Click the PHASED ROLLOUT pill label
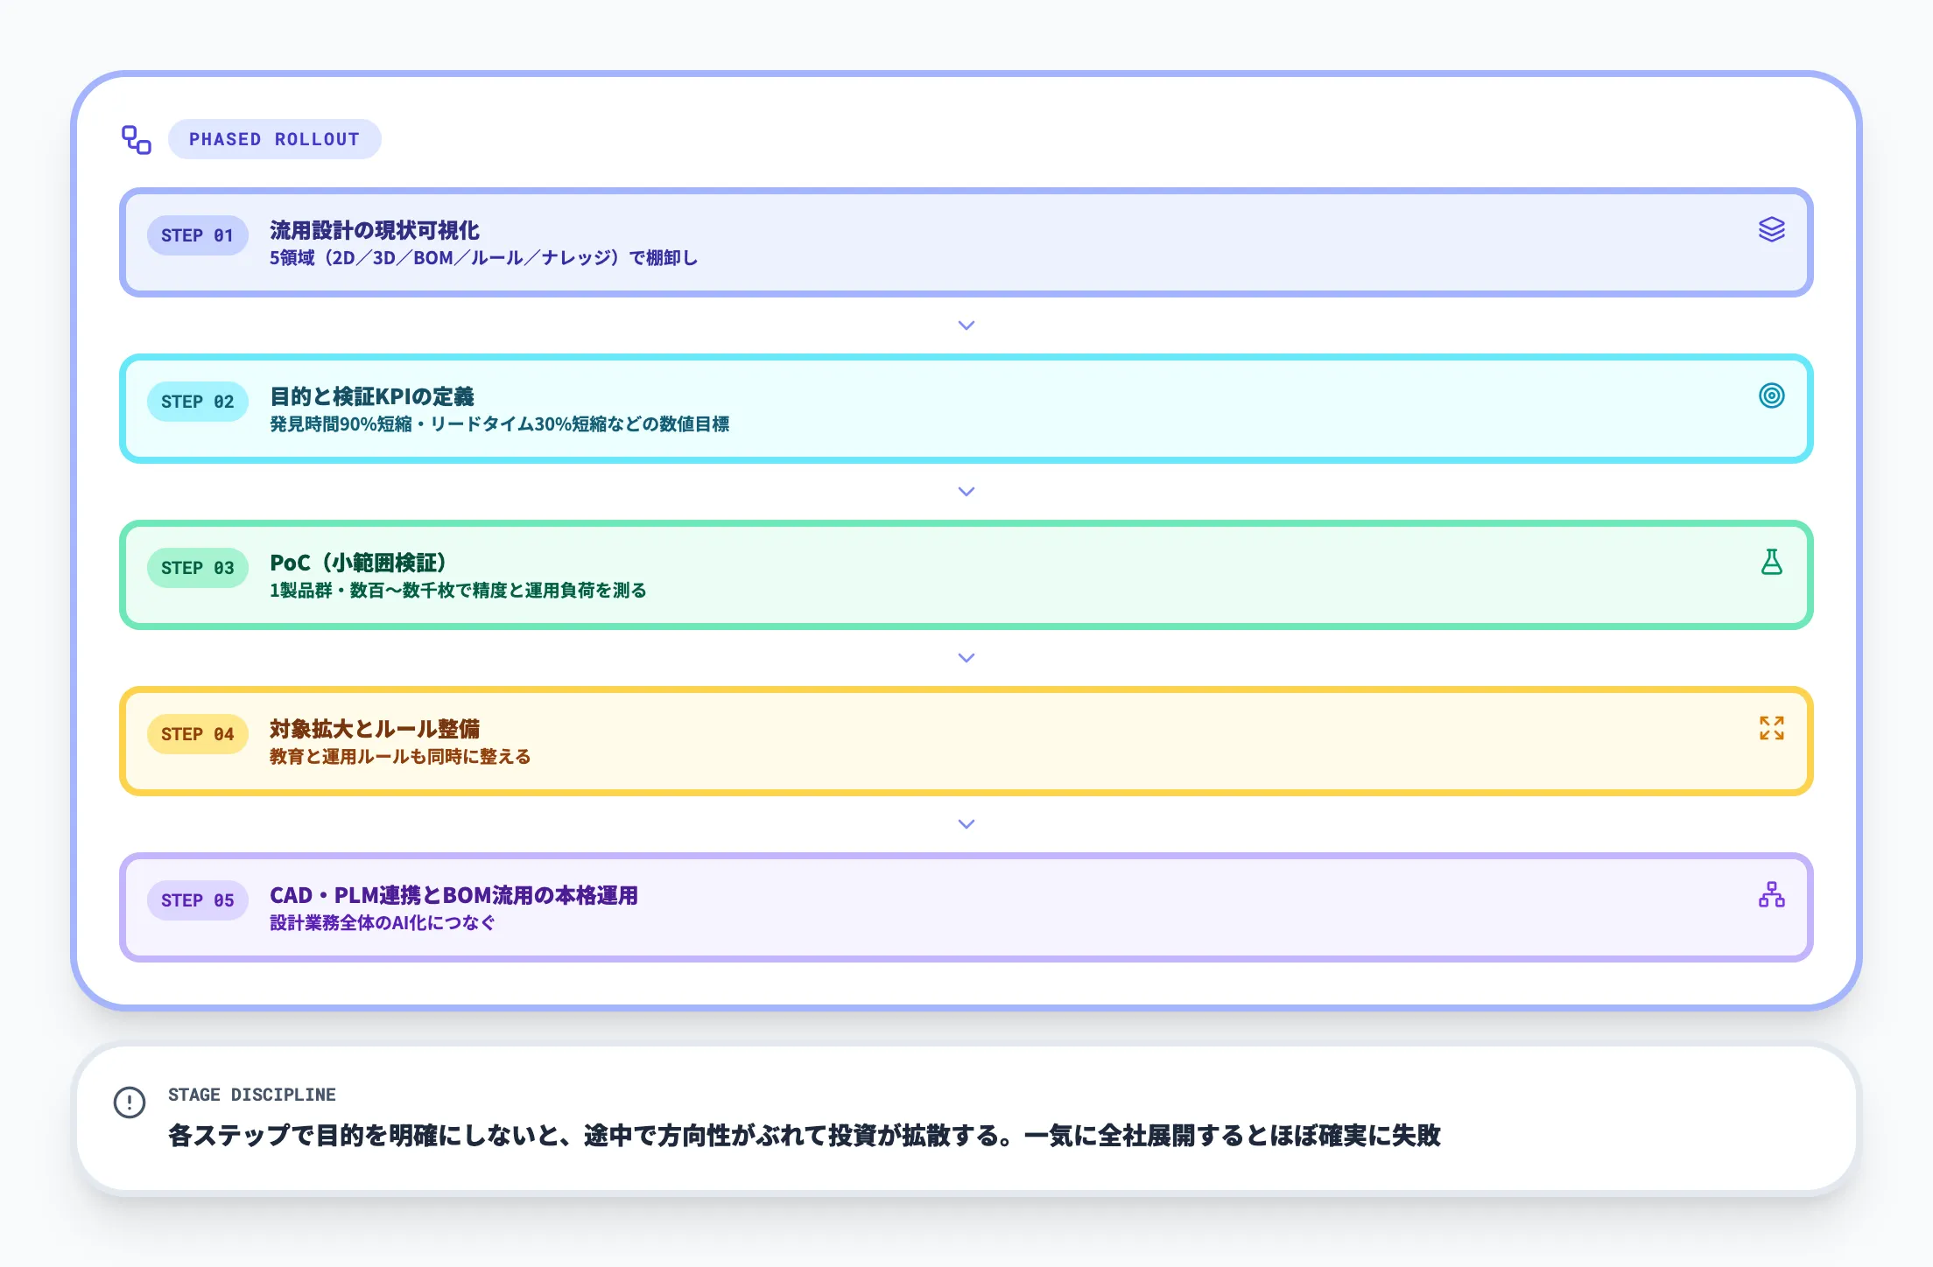Viewport: 1933px width, 1267px height. click(274, 139)
